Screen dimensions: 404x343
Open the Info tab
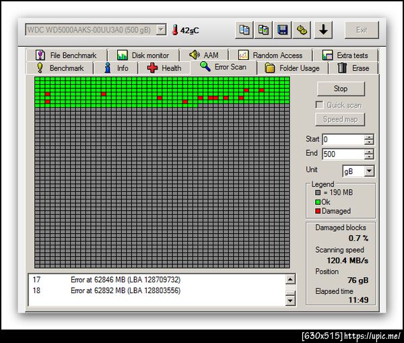pyautogui.click(x=116, y=68)
